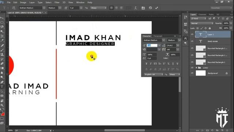Select the Horizontal Type tool

point(2,87)
